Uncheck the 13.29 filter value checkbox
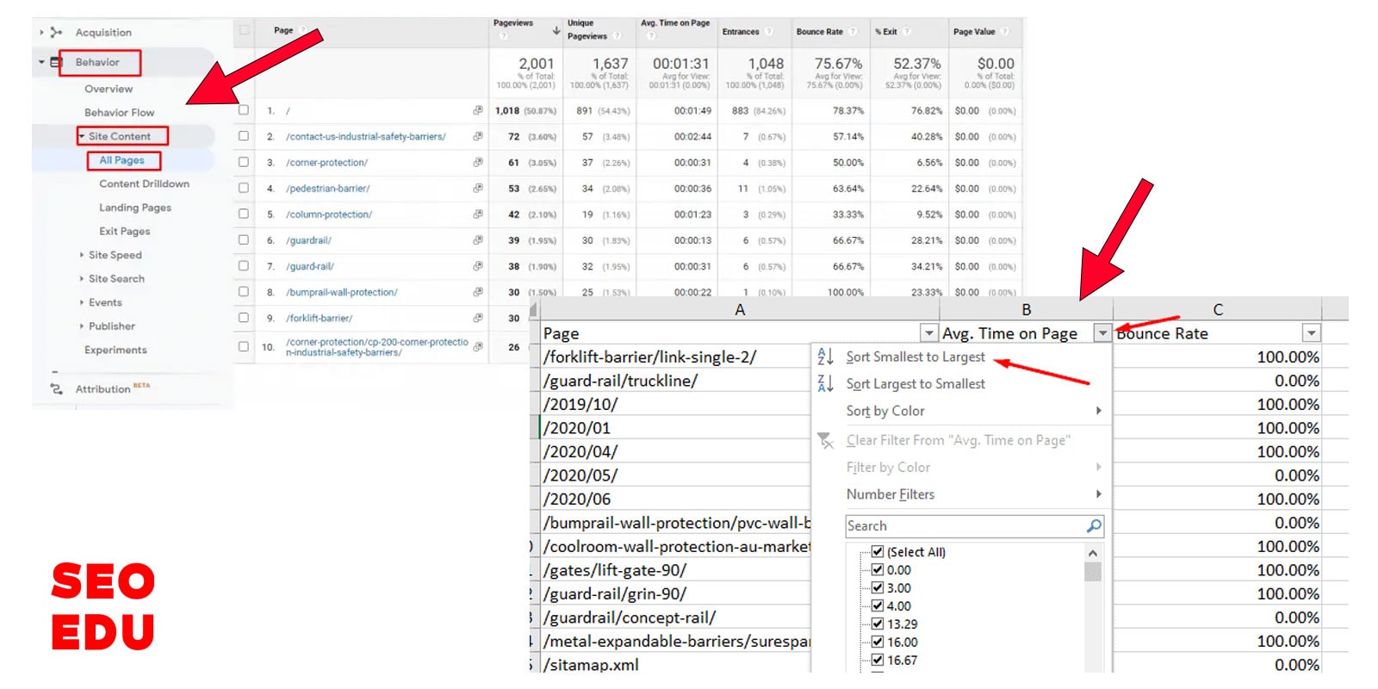This screenshot has height=689, width=1378. point(877,624)
